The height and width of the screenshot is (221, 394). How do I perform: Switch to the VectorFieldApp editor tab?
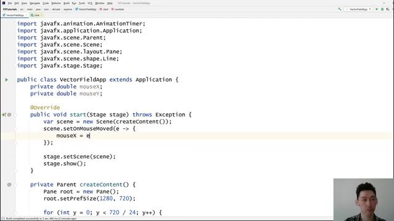pos(15,15)
